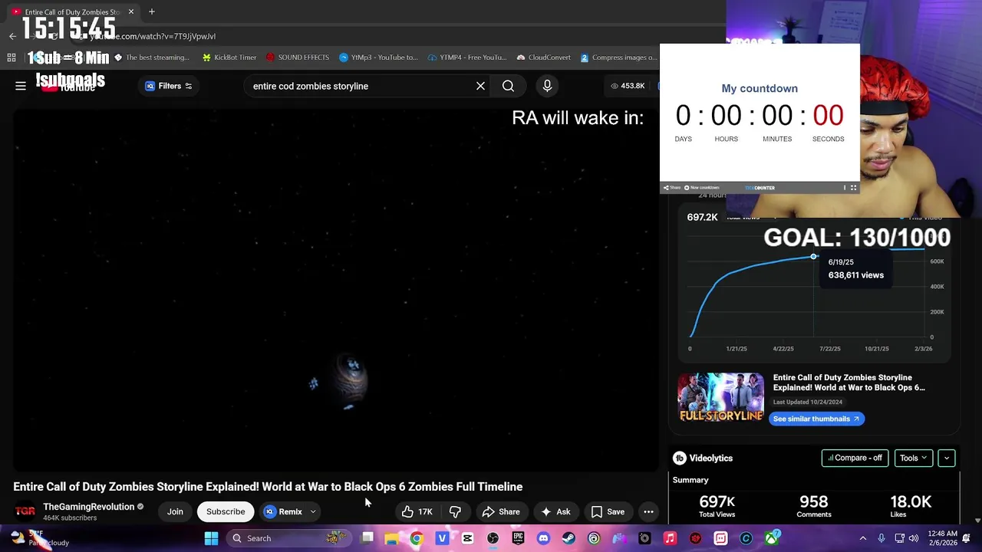Open the Videolytics Tools dropdown
The height and width of the screenshot is (552, 982).
point(913,458)
